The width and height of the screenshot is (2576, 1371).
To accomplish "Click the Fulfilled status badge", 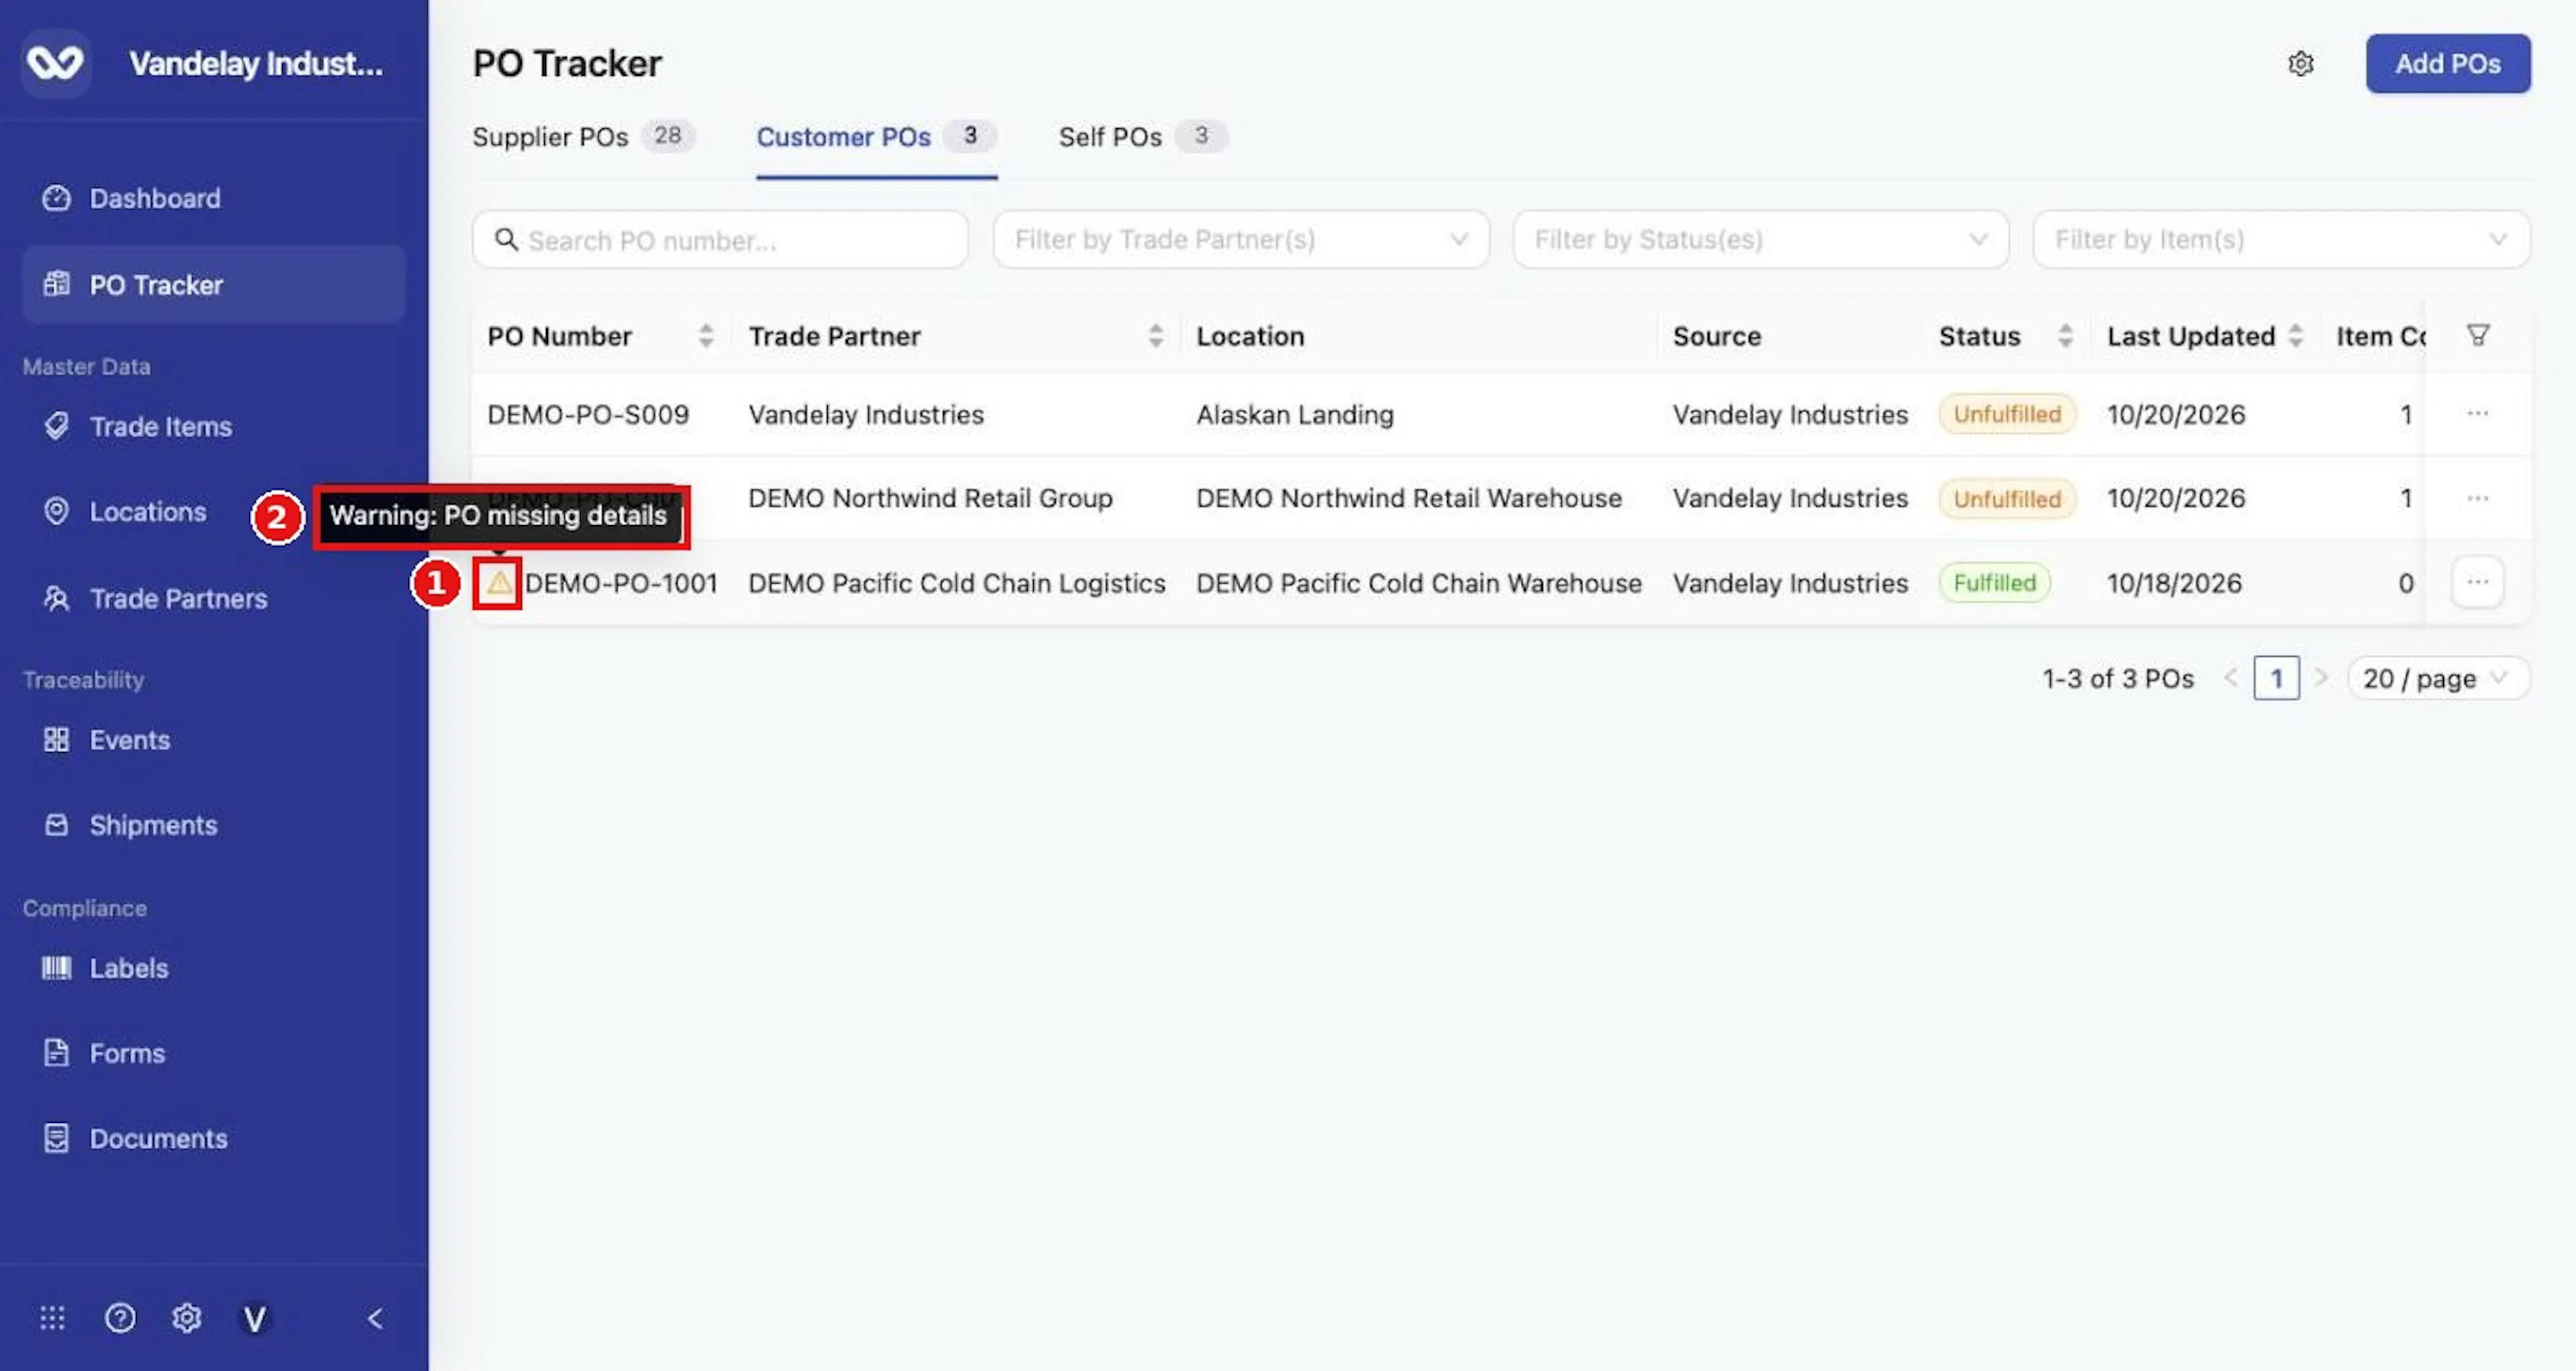I will [1994, 582].
